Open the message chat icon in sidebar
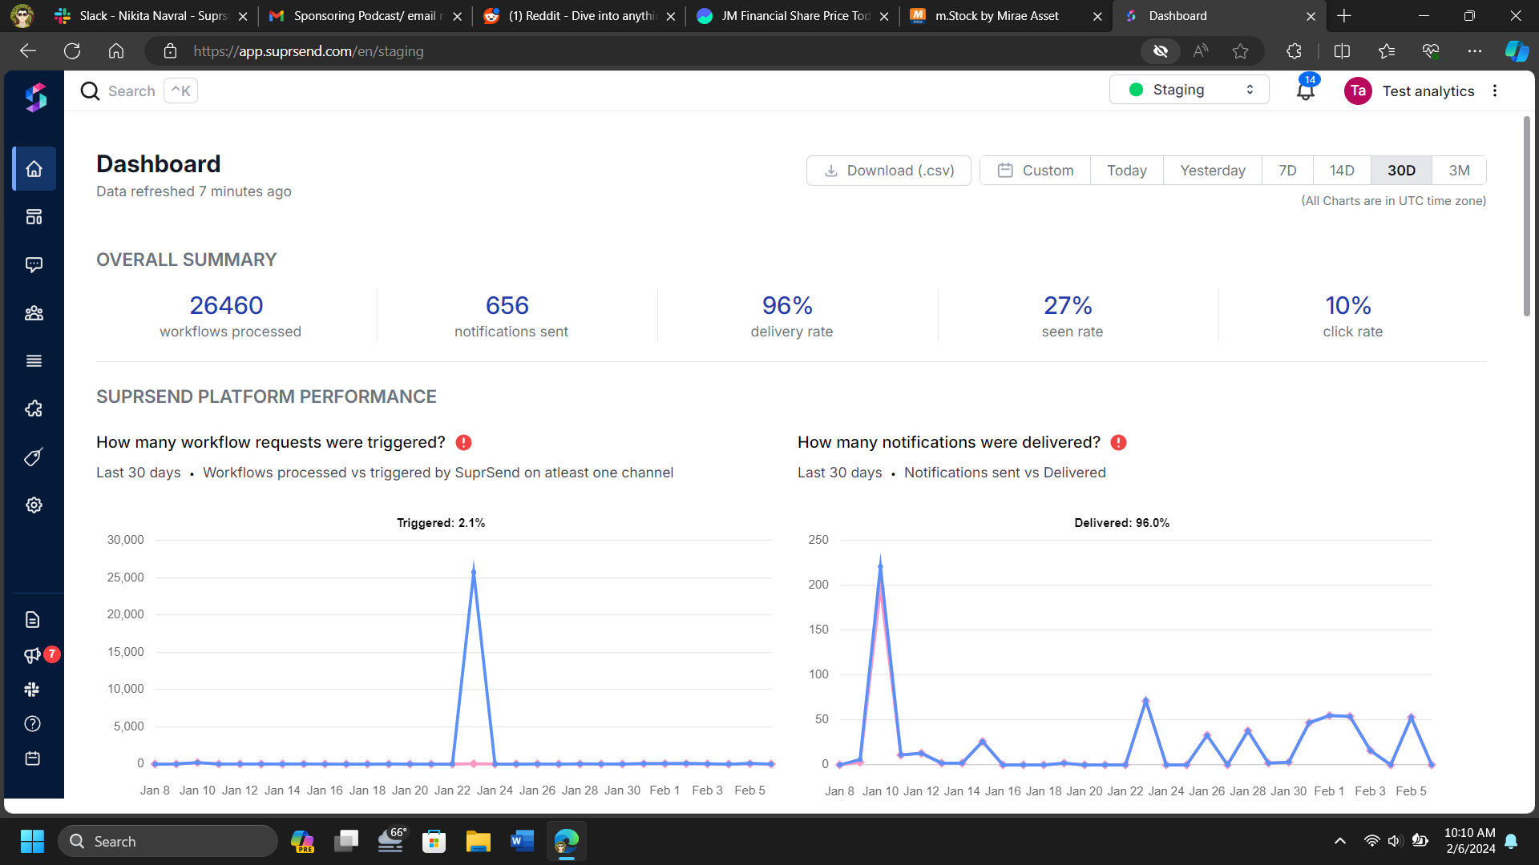The height and width of the screenshot is (865, 1539). coord(34,265)
